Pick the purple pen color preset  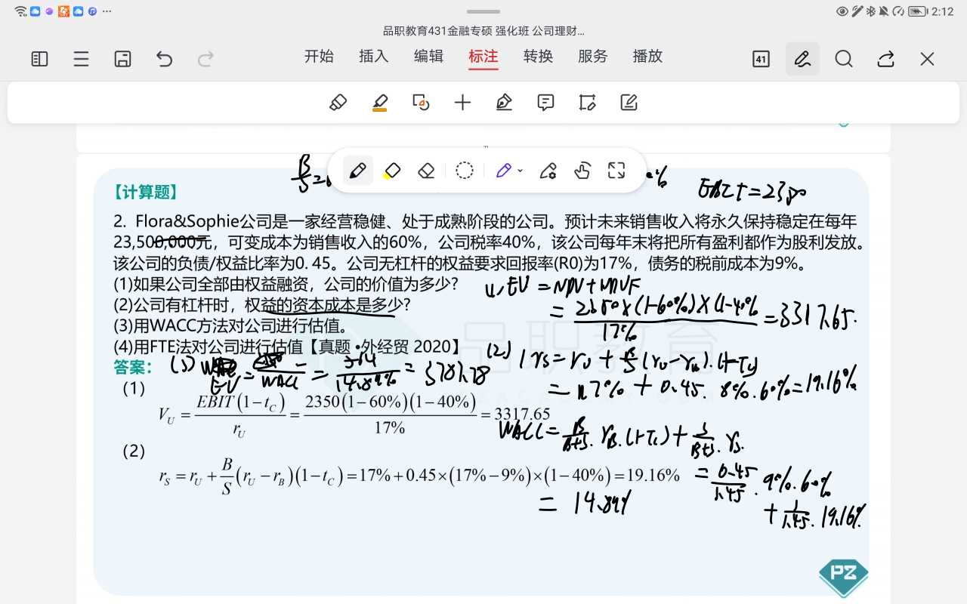(503, 171)
